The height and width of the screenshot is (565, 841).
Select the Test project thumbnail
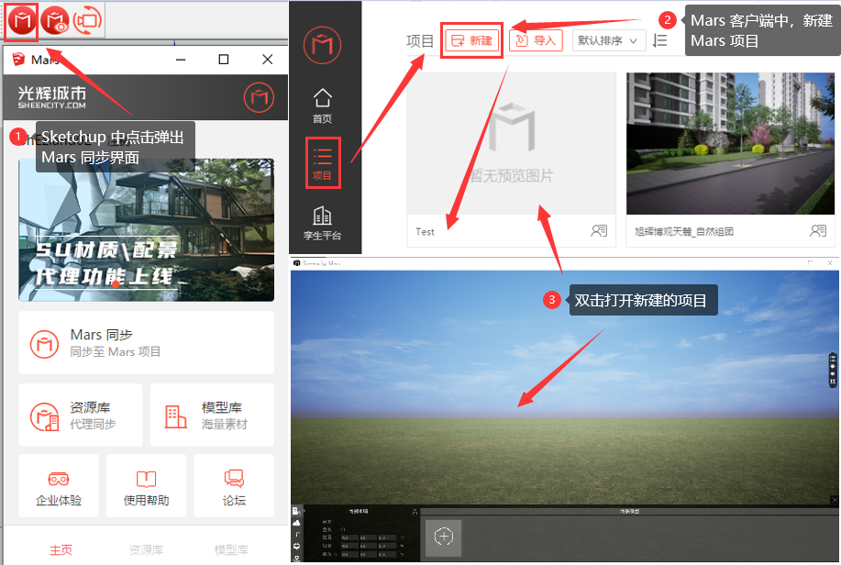pyautogui.click(x=511, y=144)
